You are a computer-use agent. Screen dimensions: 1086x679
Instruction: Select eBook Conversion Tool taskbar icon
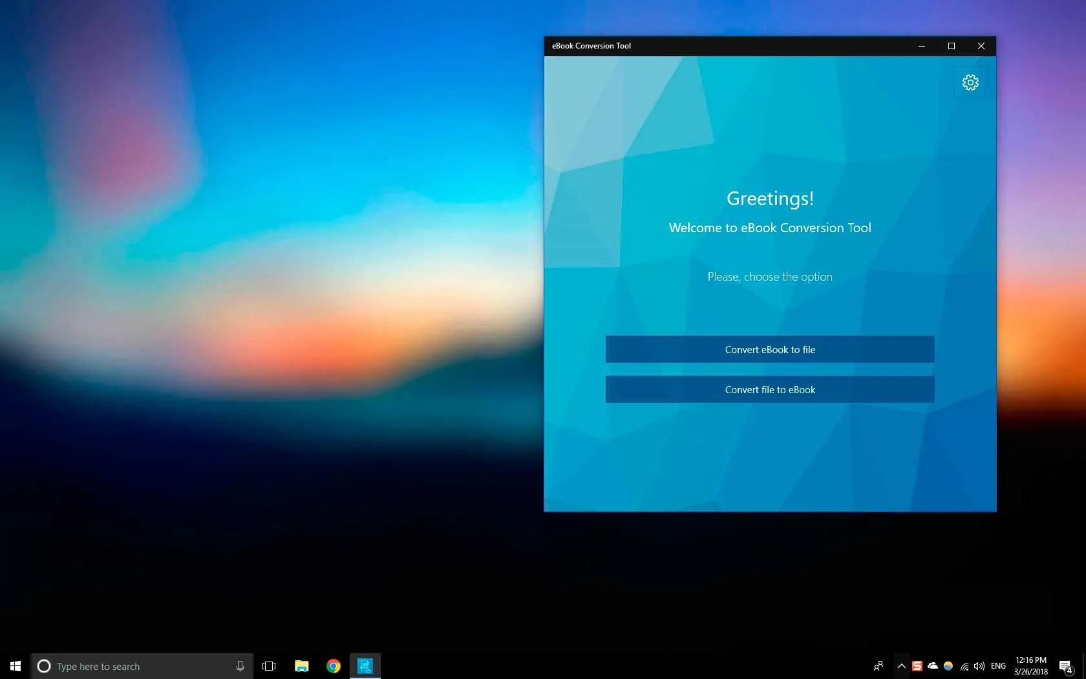click(365, 666)
